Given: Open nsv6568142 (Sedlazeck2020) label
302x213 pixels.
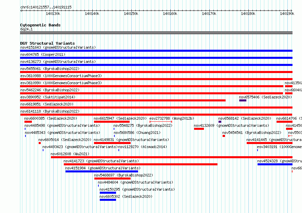Looking at the screenshot, I should (245, 118).
